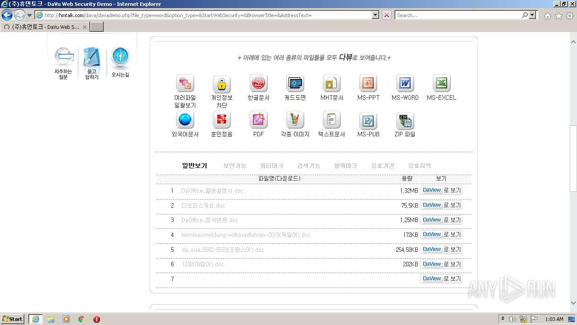
Task: Select the MHT문서 icon
Action: point(332,83)
